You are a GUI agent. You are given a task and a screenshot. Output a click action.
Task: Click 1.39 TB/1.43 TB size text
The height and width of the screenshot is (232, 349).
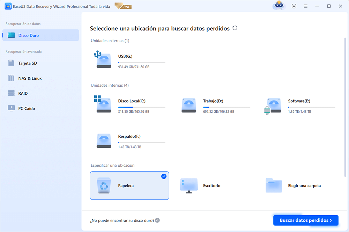299,112
